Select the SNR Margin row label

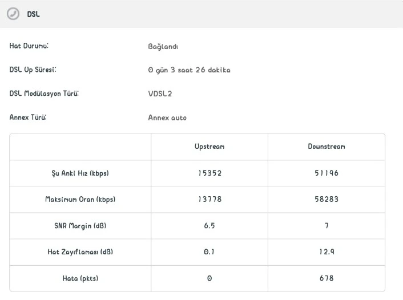[80, 226]
